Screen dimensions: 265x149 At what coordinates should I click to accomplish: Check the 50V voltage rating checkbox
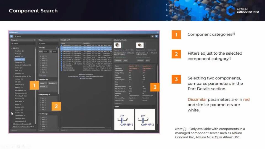tap(40, 110)
